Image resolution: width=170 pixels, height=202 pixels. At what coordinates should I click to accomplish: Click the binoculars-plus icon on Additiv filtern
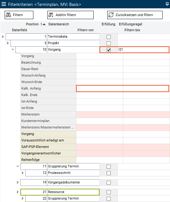click(51, 15)
